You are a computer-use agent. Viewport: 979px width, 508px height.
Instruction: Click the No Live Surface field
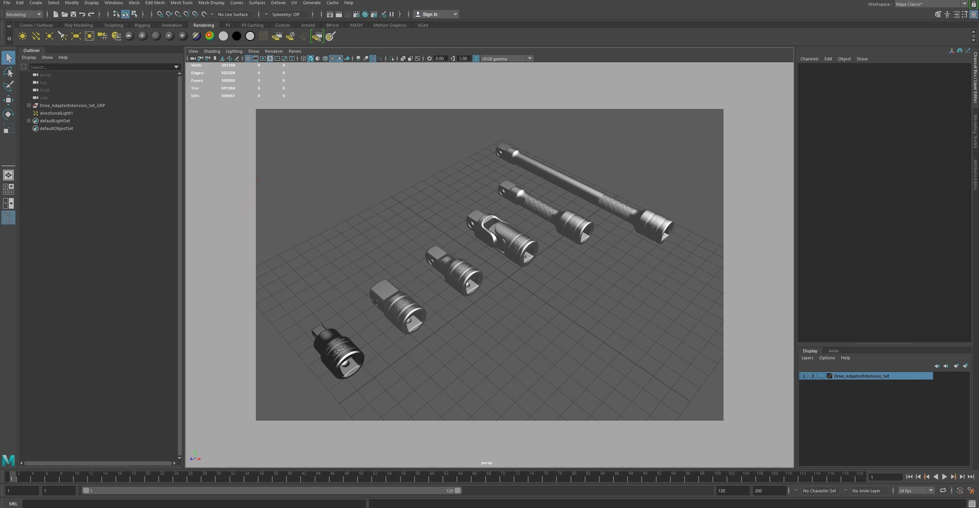click(x=234, y=15)
